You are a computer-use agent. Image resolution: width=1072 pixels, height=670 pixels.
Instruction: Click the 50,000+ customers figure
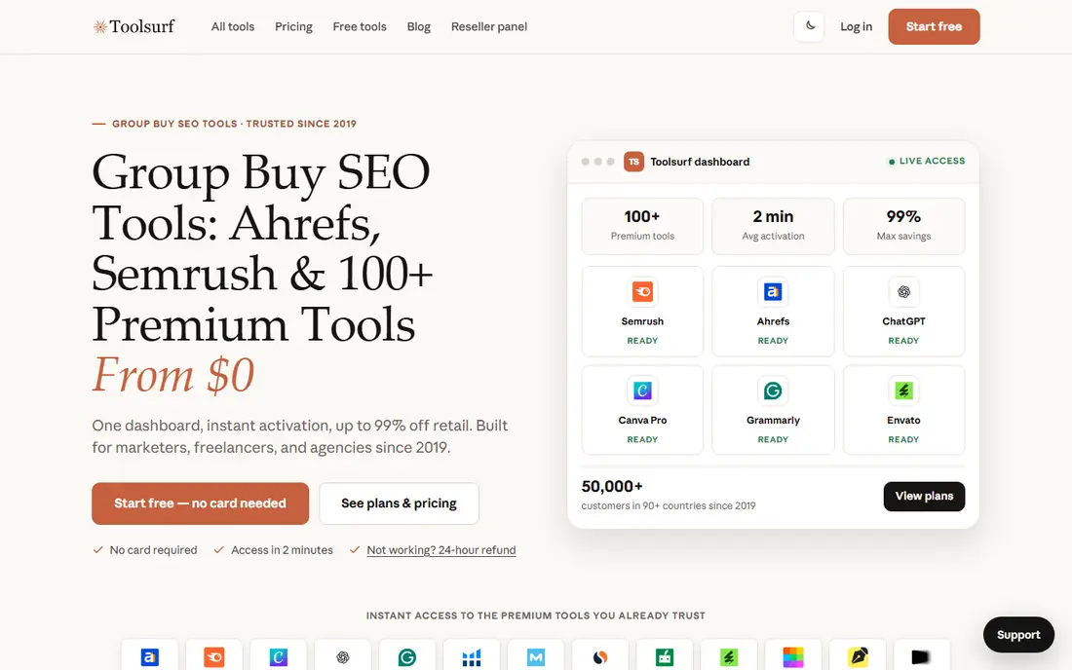pos(612,486)
